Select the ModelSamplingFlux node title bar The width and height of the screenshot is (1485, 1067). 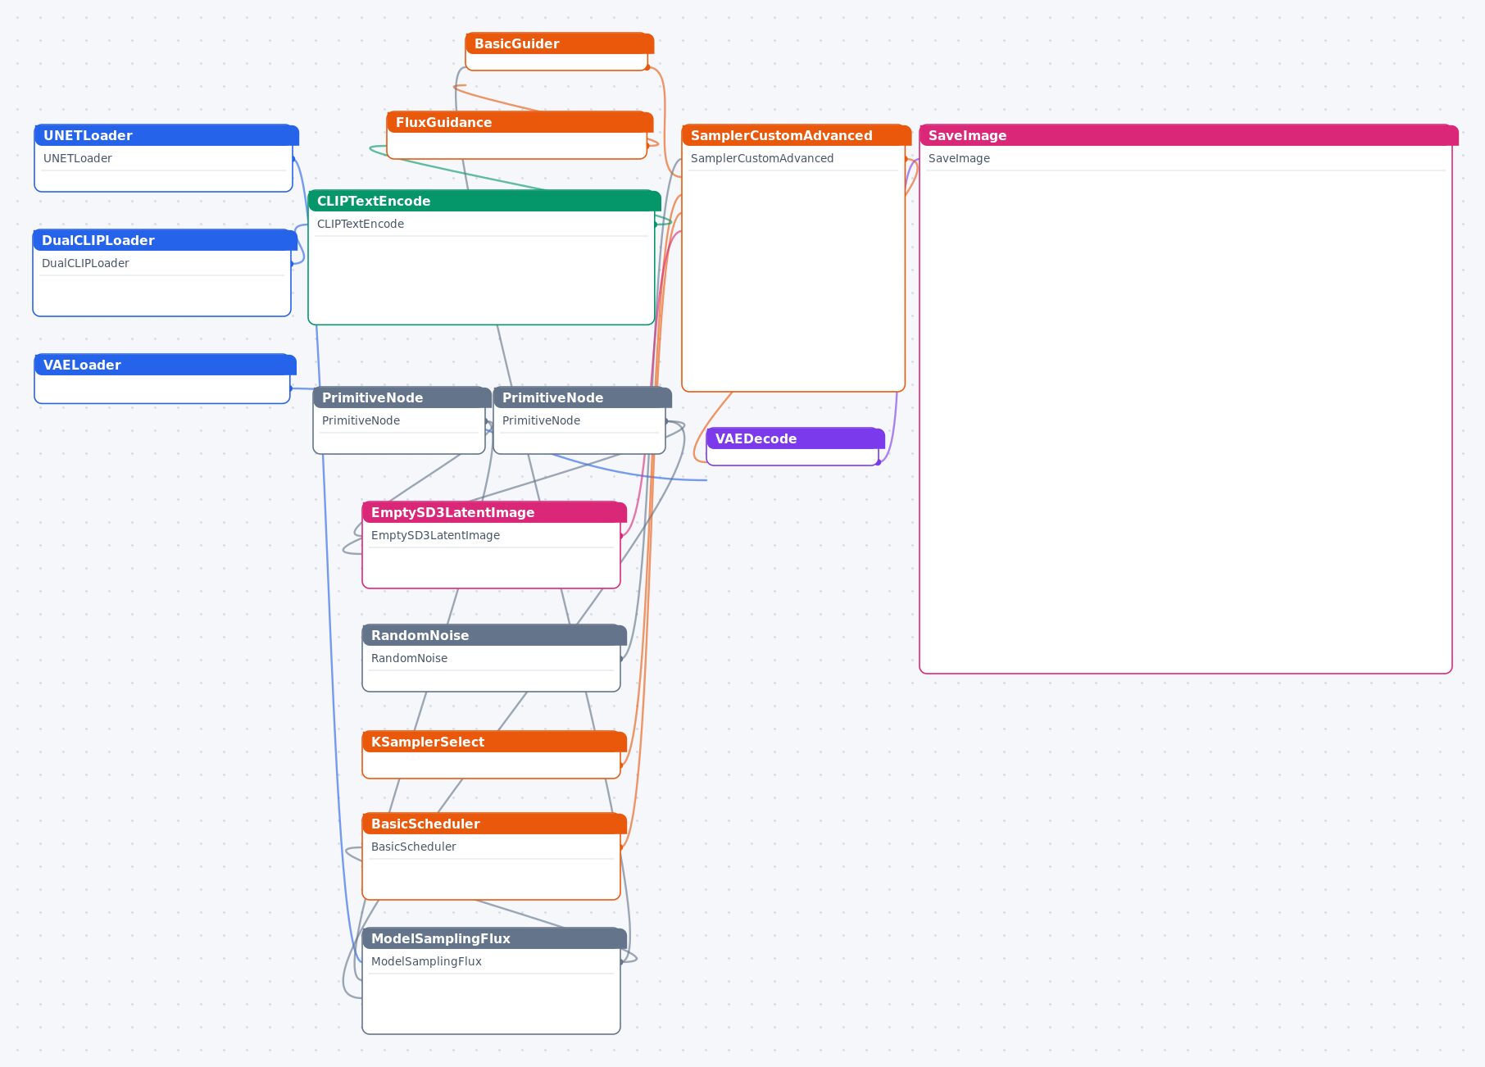pyautogui.click(x=494, y=938)
